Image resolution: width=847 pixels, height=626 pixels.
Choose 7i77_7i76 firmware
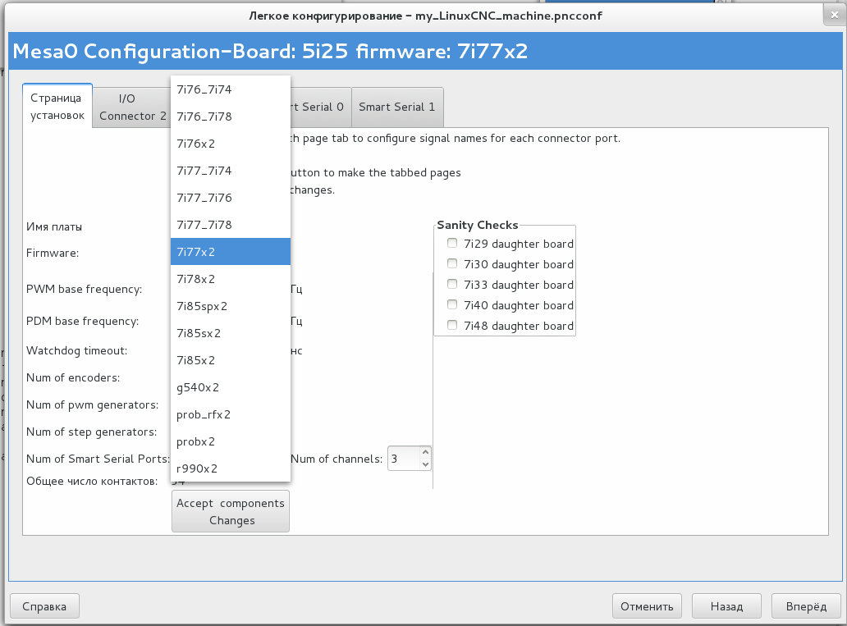pyautogui.click(x=231, y=197)
